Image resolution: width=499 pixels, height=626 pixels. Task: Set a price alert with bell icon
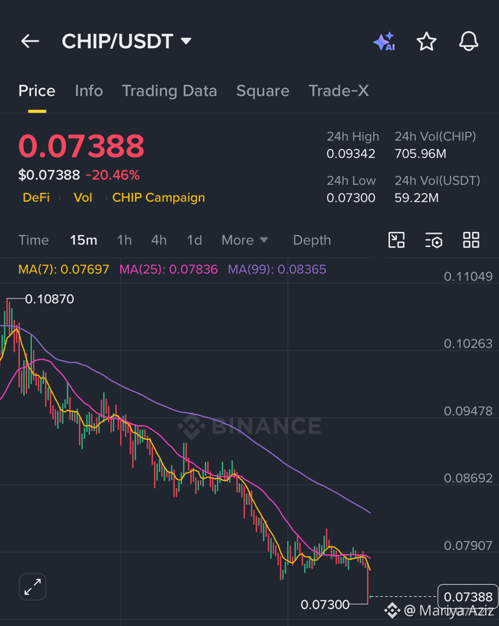(468, 41)
